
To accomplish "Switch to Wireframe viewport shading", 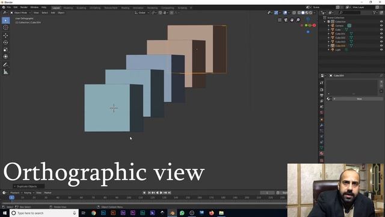I will pos(299,13).
